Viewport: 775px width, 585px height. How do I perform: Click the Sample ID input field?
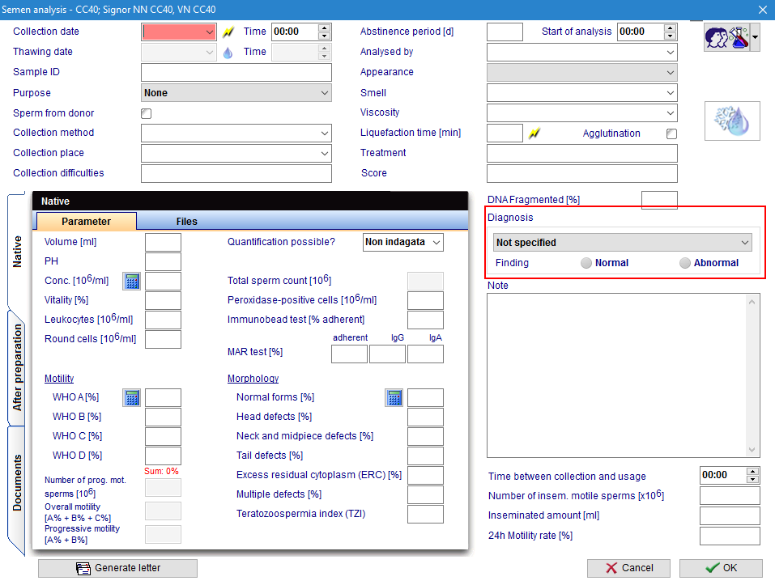(236, 73)
